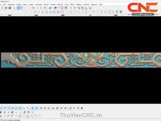Open the Geometry menu
This screenshot has width=161, height=121.
[39, 4]
